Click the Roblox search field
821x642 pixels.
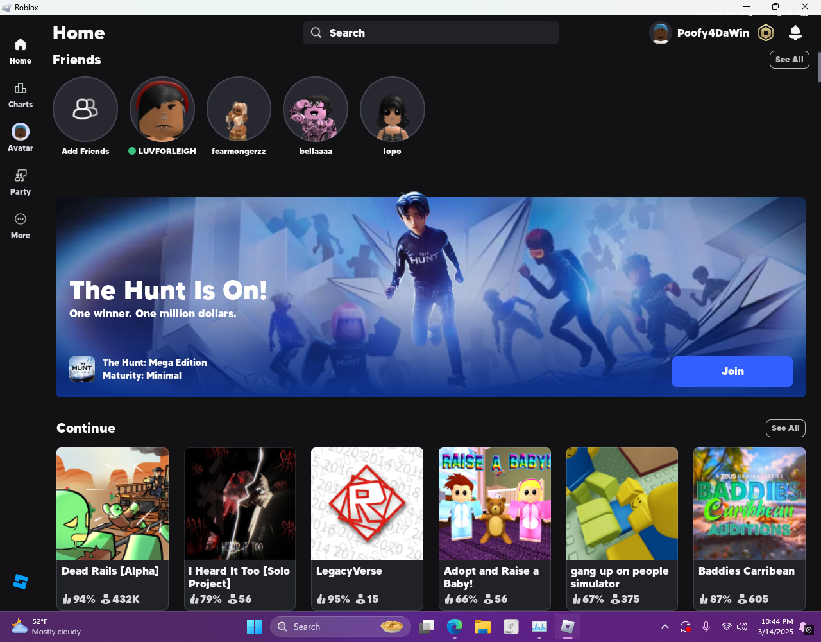click(431, 33)
